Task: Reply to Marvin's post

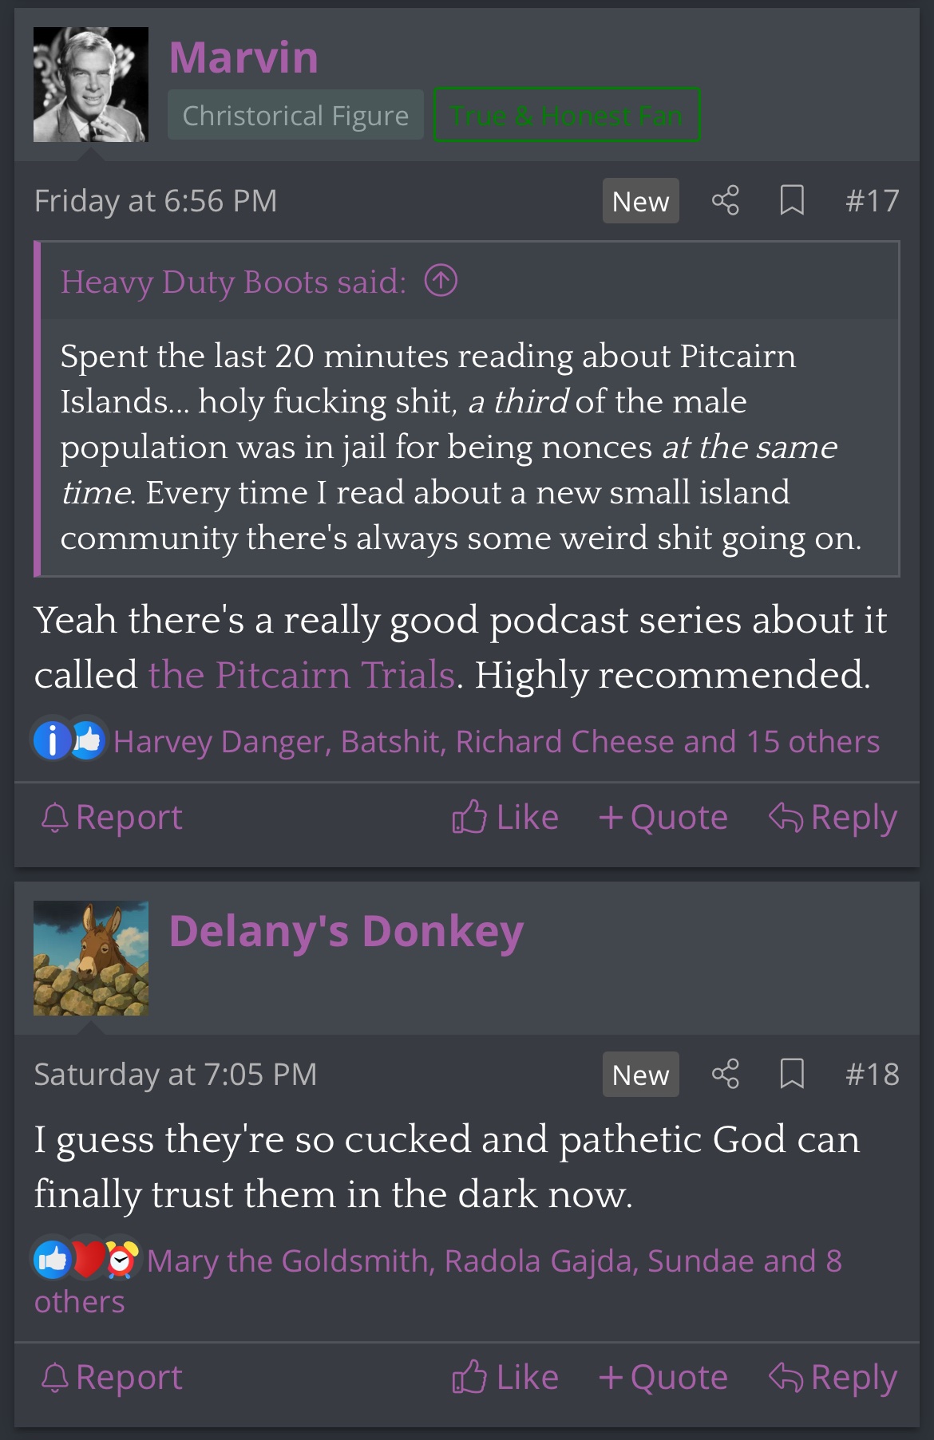Action: pos(833,817)
